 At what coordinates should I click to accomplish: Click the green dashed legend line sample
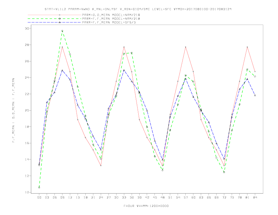tap(54, 19)
